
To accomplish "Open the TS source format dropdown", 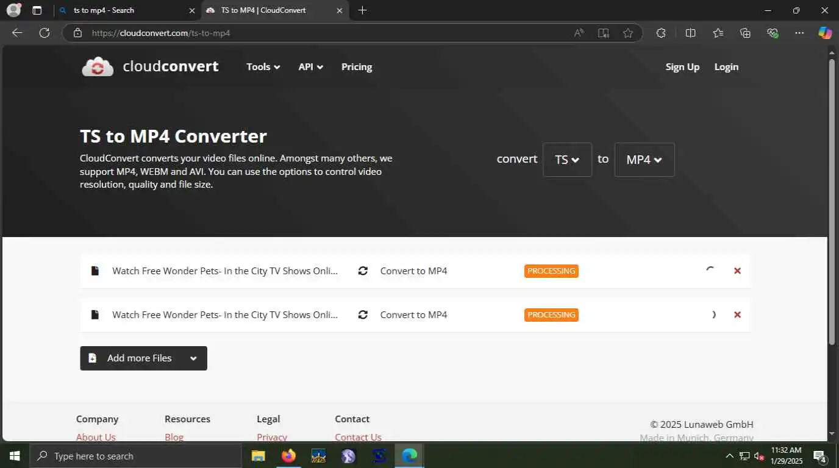I will point(567,160).
